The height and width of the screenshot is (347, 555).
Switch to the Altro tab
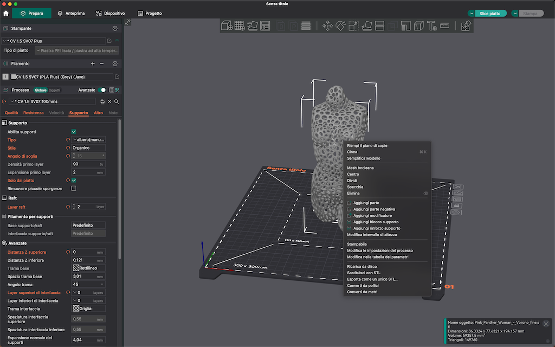coord(98,113)
